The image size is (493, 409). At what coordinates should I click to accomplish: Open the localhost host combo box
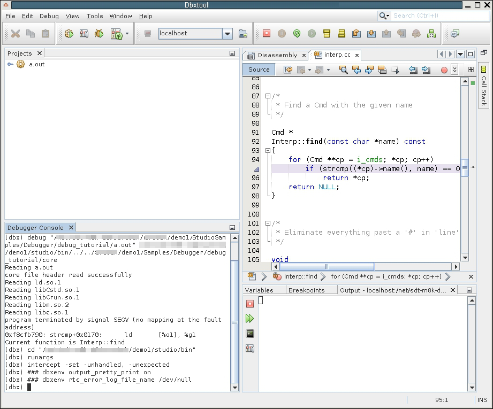[195, 33]
